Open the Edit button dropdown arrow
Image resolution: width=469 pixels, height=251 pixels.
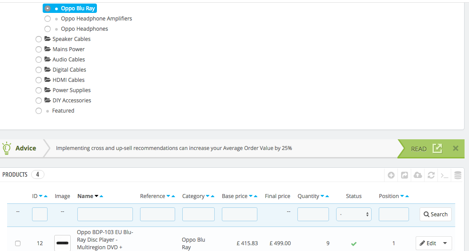(445, 243)
